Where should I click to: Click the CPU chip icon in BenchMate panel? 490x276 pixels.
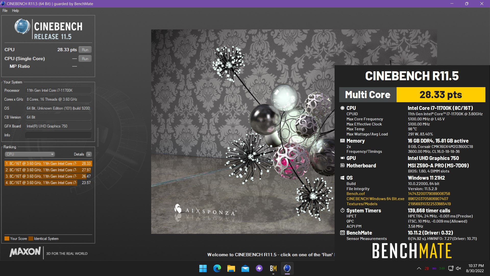point(342,108)
